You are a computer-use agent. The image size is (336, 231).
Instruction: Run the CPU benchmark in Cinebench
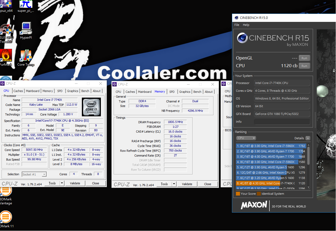[304, 66]
